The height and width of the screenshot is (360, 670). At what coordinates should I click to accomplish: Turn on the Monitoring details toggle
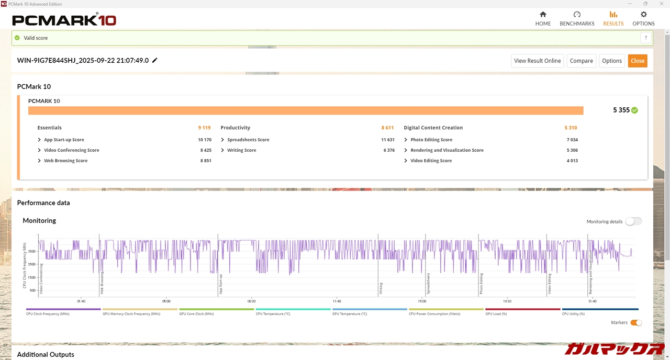click(x=633, y=221)
